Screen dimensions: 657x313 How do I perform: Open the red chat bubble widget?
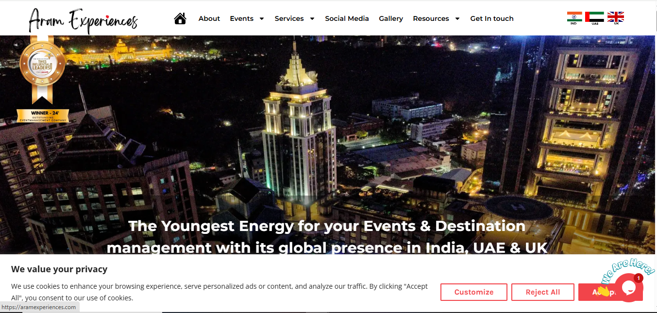(629, 287)
